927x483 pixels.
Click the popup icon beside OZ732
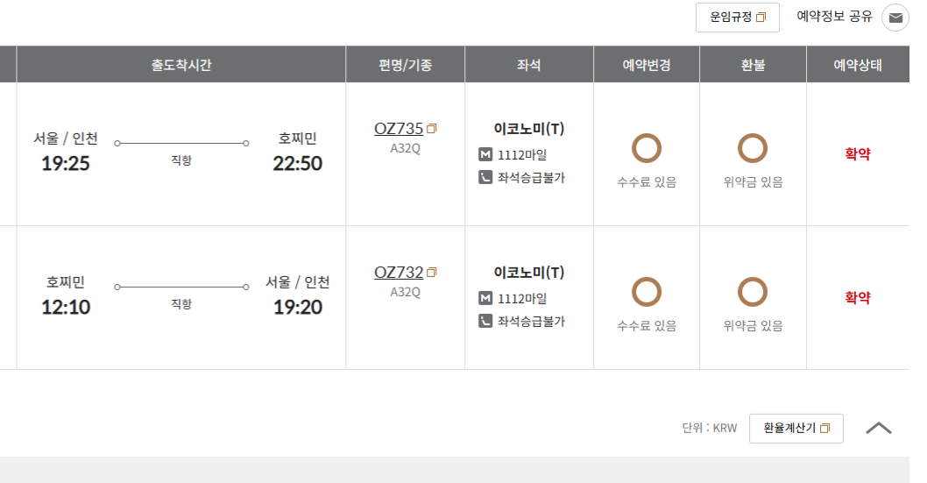tap(432, 273)
